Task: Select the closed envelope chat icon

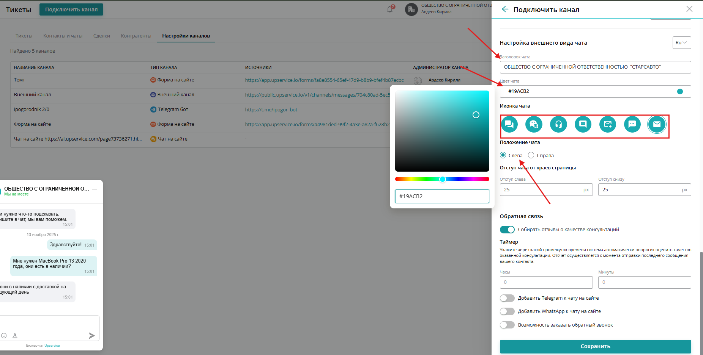Action: tap(657, 124)
